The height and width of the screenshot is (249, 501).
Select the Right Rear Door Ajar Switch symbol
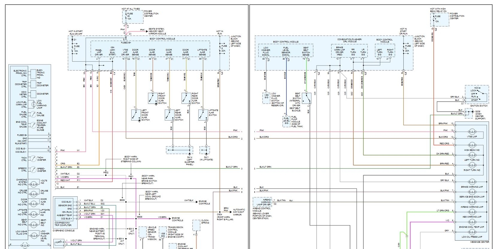[x=186, y=98]
